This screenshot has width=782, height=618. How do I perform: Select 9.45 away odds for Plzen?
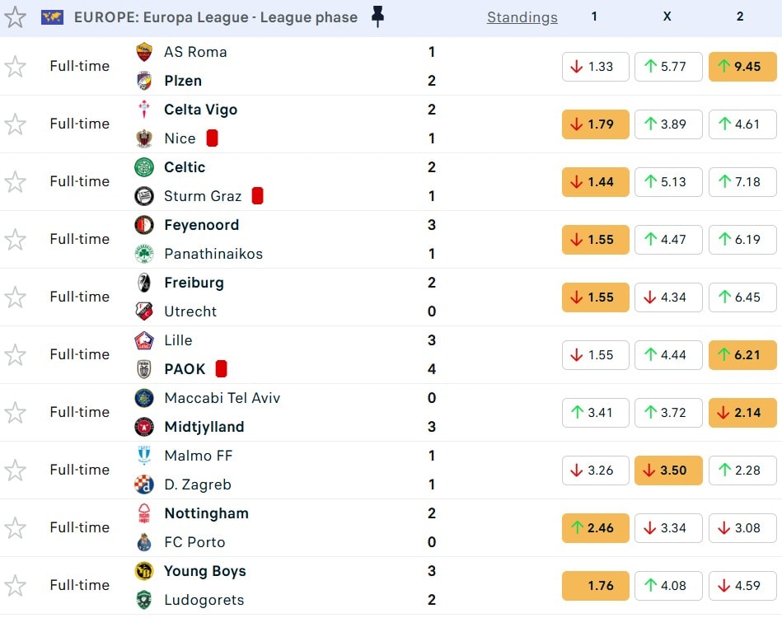point(742,67)
